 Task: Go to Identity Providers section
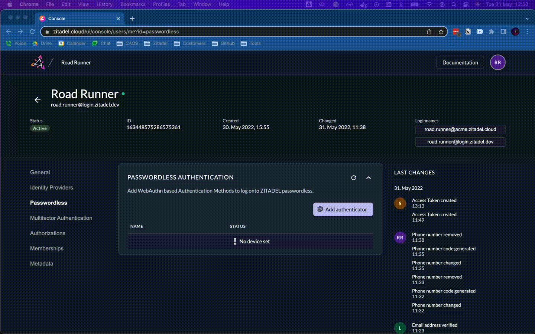[x=51, y=187]
